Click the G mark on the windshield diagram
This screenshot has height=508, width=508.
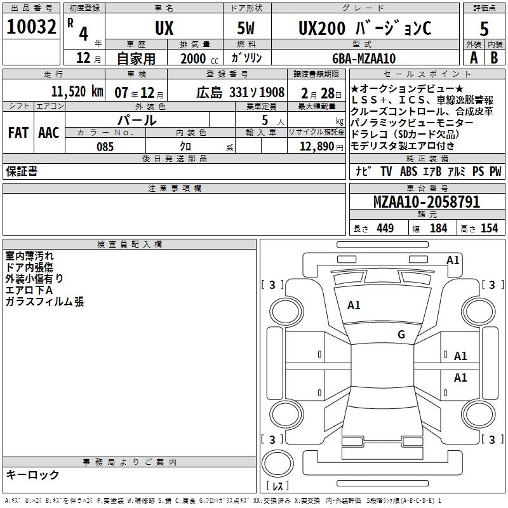tap(401, 335)
